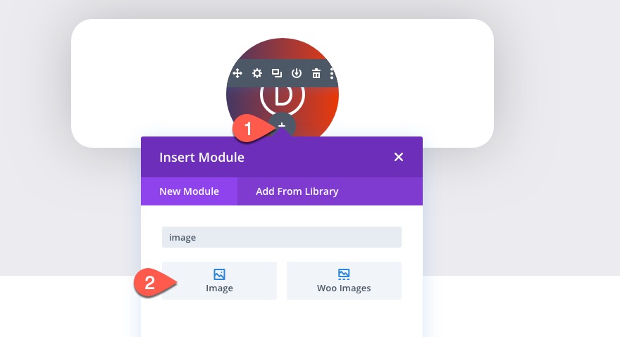620x337 pixels.
Task: Delete the module with trash icon
Action: coord(316,73)
